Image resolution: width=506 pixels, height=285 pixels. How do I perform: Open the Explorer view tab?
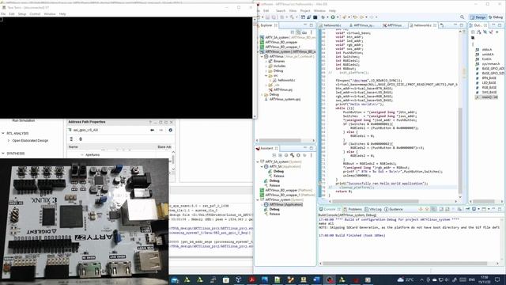(x=266, y=25)
